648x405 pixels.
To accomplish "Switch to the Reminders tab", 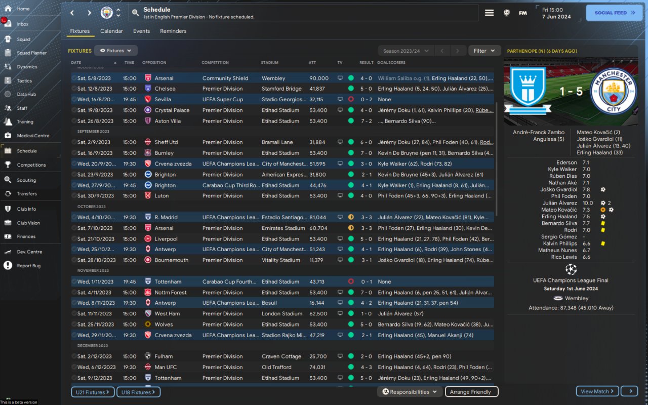I will pyautogui.click(x=173, y=31).
